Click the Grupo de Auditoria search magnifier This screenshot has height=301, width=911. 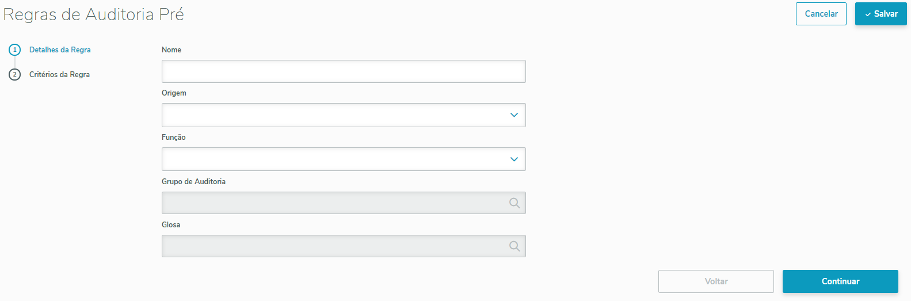[514, 203]
